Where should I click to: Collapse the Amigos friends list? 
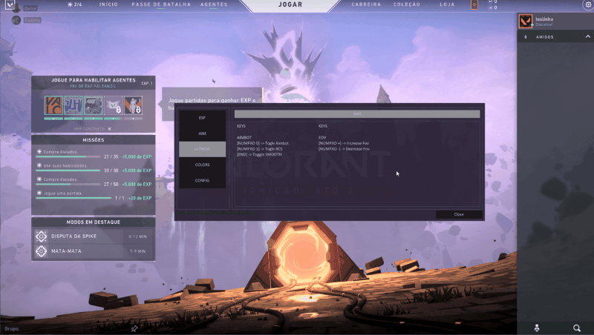click(587, 36)
